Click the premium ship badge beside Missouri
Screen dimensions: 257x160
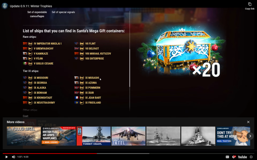(30, 78)
